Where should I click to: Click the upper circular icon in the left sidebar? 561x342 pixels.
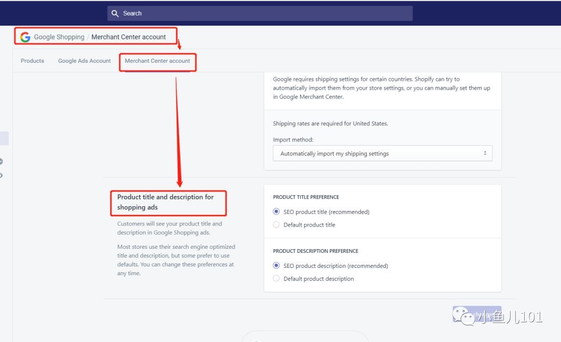pyautogui.click(x=2, y=161)
